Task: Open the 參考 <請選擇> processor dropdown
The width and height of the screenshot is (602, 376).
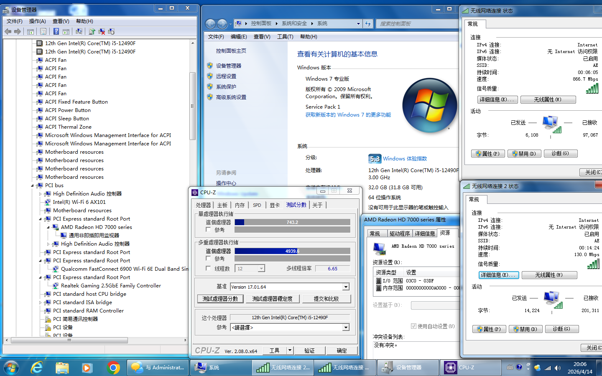Action: pos(346,328)
